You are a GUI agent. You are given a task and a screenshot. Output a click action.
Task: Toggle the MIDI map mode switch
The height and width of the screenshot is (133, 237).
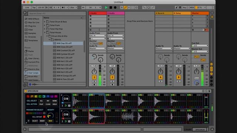click(x=192, y=7)
